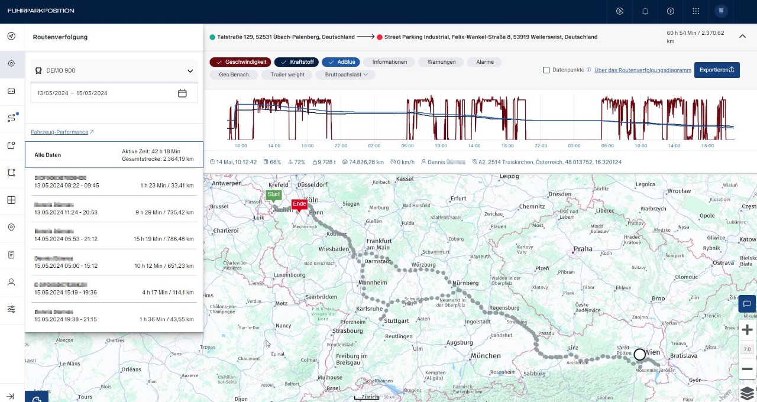Open user profile avatar in header

[x=721, y=11]
